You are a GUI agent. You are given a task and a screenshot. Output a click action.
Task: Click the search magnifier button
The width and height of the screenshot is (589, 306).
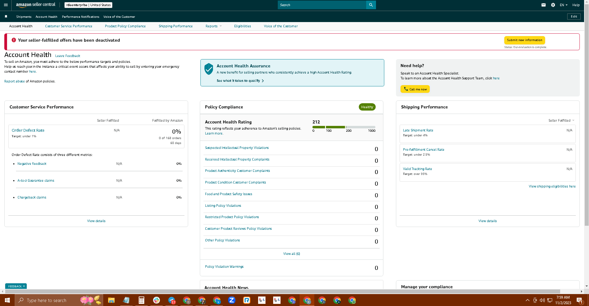pos(371,5)
